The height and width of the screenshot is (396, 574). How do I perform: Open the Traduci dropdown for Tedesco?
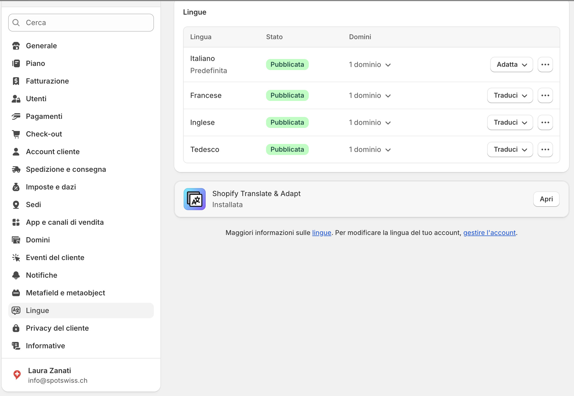point(510,149)
